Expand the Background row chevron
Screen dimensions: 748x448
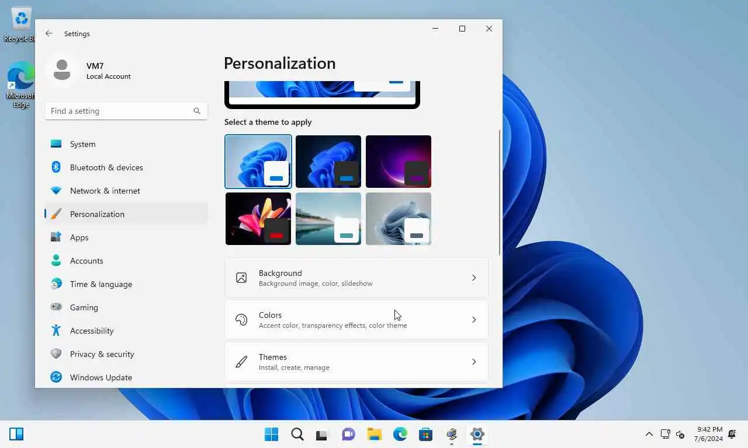coord(474,278)
